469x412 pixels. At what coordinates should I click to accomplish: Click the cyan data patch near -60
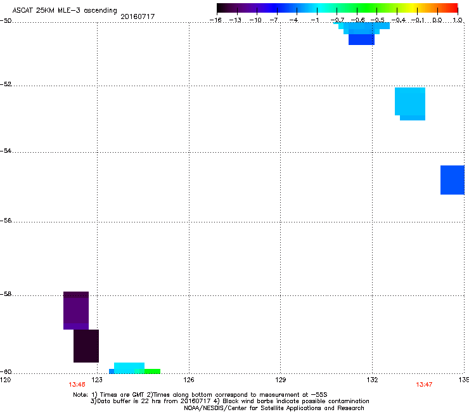[129, 367]
